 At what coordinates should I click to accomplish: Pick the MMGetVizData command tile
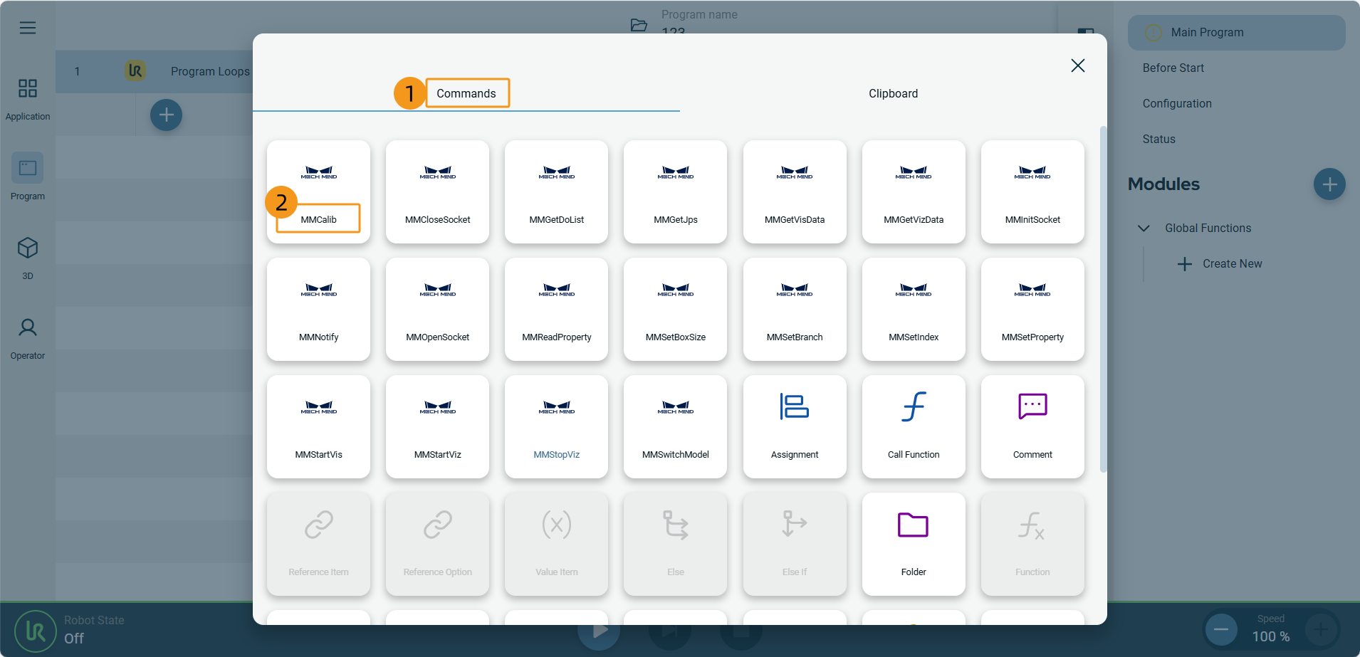click(x=914, y=191)
